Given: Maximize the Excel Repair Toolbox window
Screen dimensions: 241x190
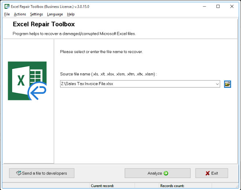Looking at the screenshot, I should click(218, 7).
